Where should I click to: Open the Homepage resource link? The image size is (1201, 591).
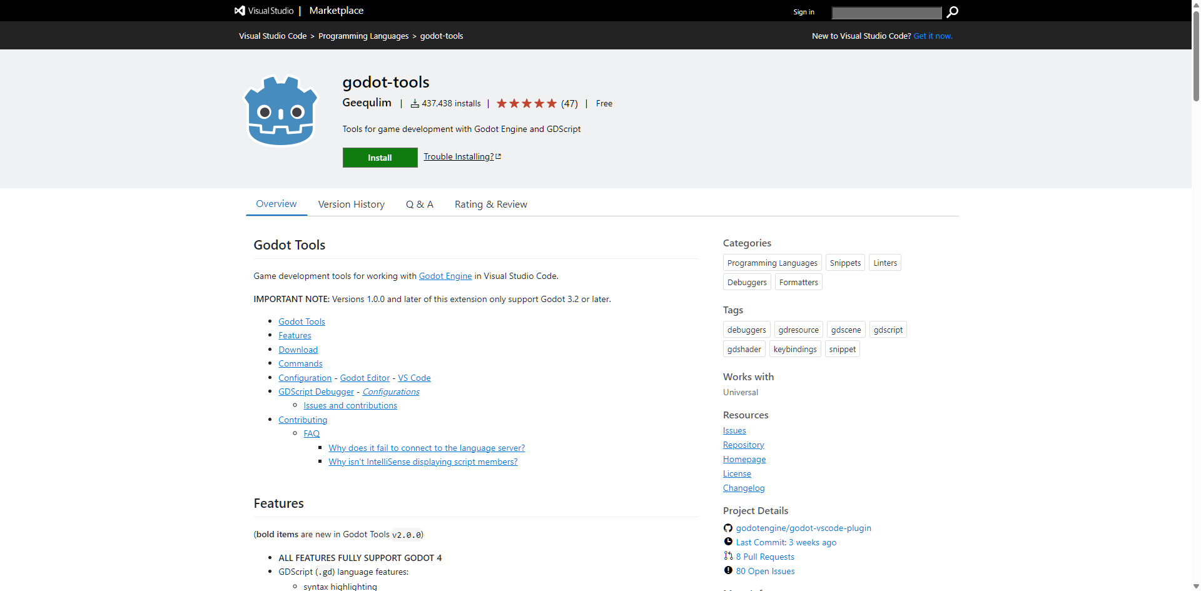click(744, 459)
